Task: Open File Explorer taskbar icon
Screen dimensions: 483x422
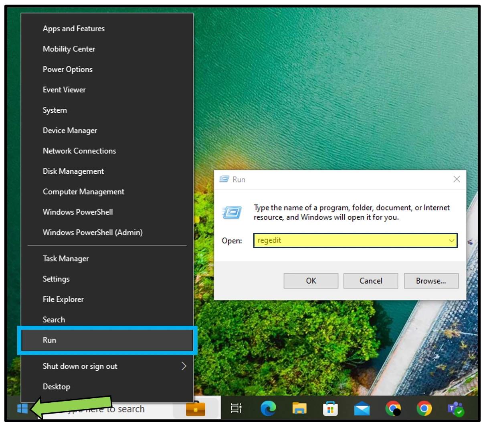Action: tap(299, 408)
